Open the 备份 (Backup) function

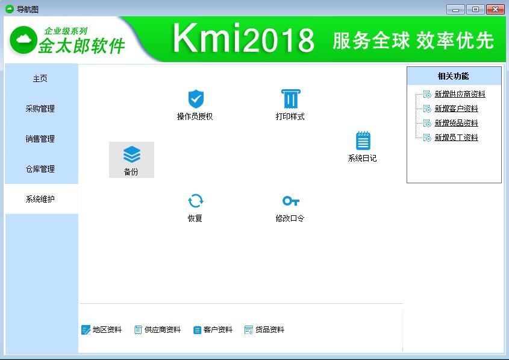(131, 159)
